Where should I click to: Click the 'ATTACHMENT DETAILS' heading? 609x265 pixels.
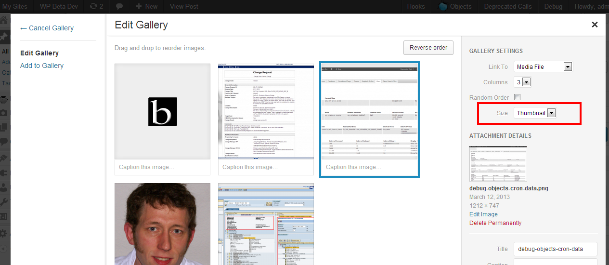point(500,136)
